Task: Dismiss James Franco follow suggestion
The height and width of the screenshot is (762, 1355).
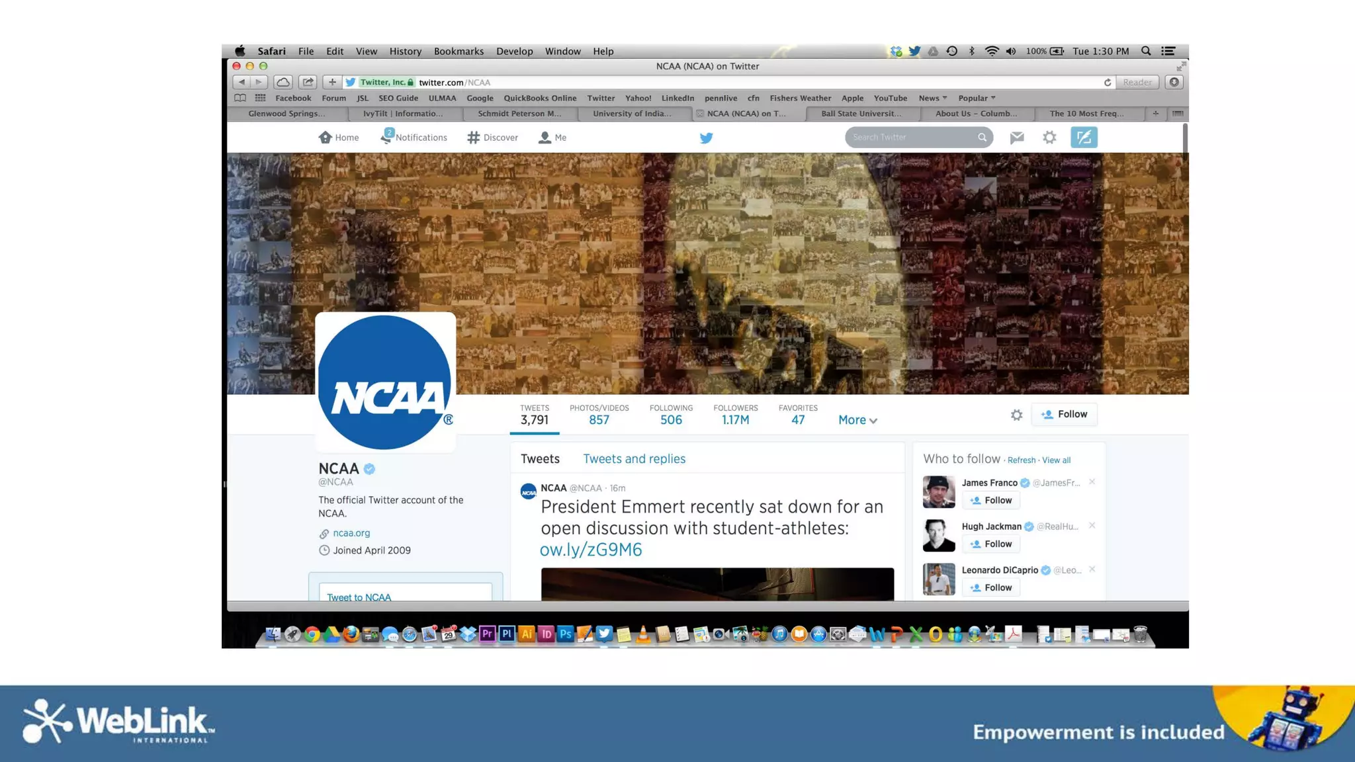Action: (1092, 482)
